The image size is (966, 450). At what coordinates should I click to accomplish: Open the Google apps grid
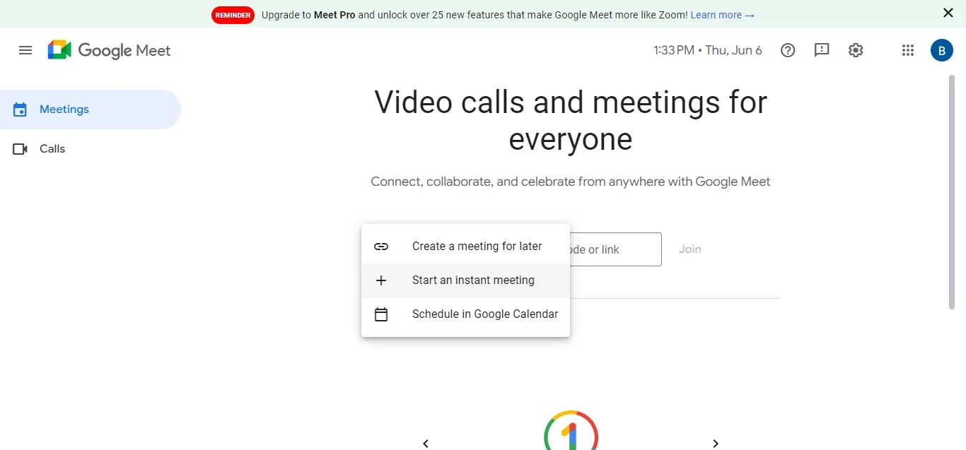[908, 50]
